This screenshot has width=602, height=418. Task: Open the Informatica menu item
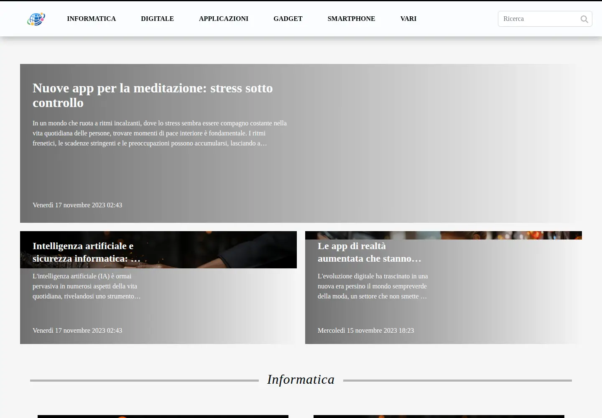coord(92,19)
